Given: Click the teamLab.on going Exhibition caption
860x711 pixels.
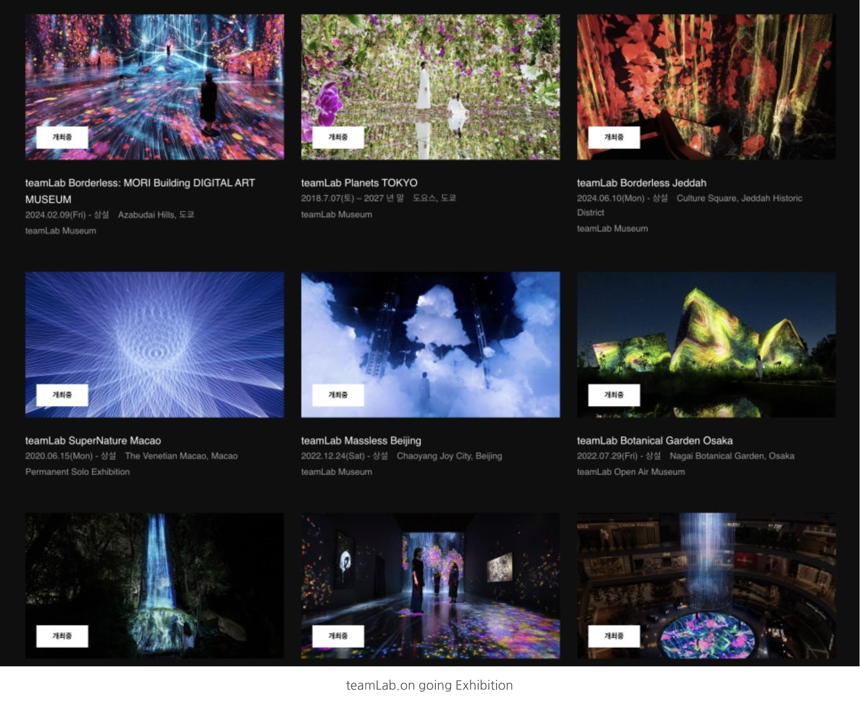Looking at the screenshot, I should coord(430,685).
